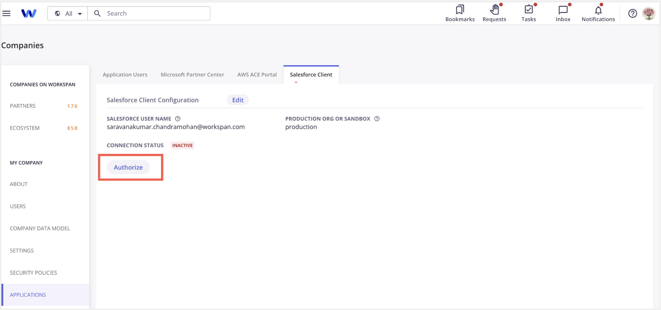Open Inbox
Image resolution: width=661 pixels, height=310 pixels.
(x=563, y=13)
